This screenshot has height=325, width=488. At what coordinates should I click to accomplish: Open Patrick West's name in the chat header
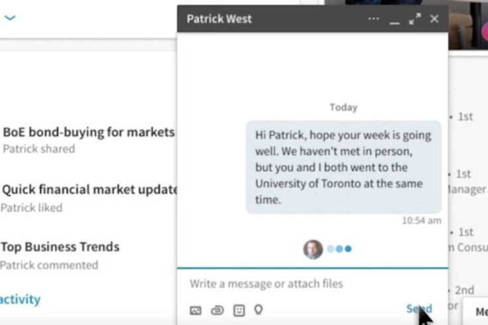(x=219, y=19)
